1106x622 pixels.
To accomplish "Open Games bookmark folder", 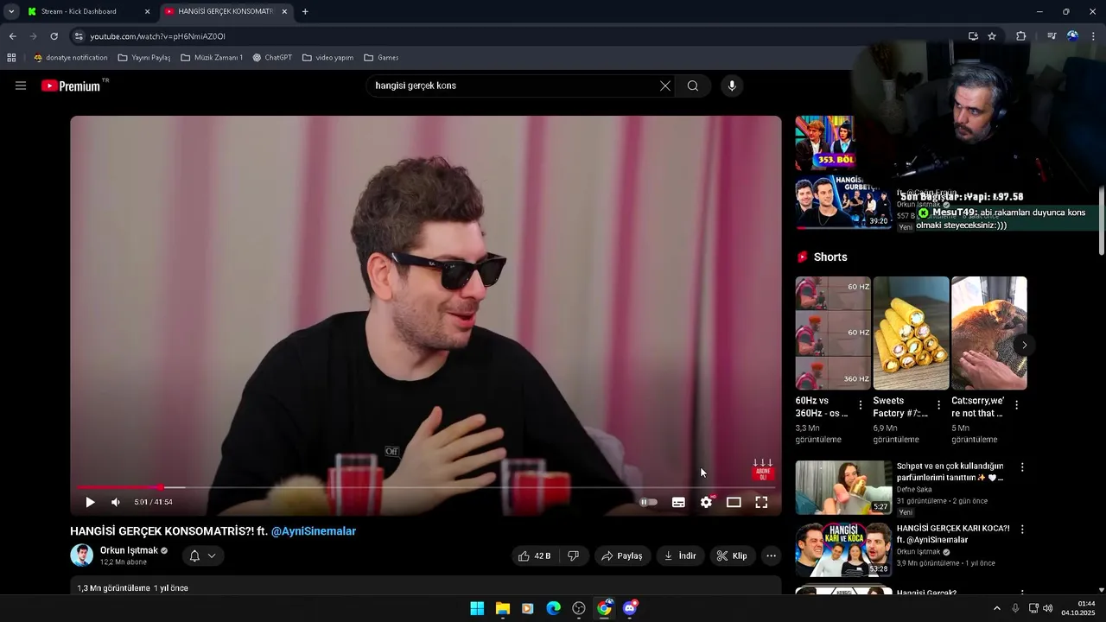I will (x=381, y=58).
